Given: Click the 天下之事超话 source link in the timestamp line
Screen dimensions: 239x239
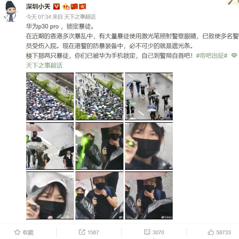Looking at the screenshot, I should 80,17.
